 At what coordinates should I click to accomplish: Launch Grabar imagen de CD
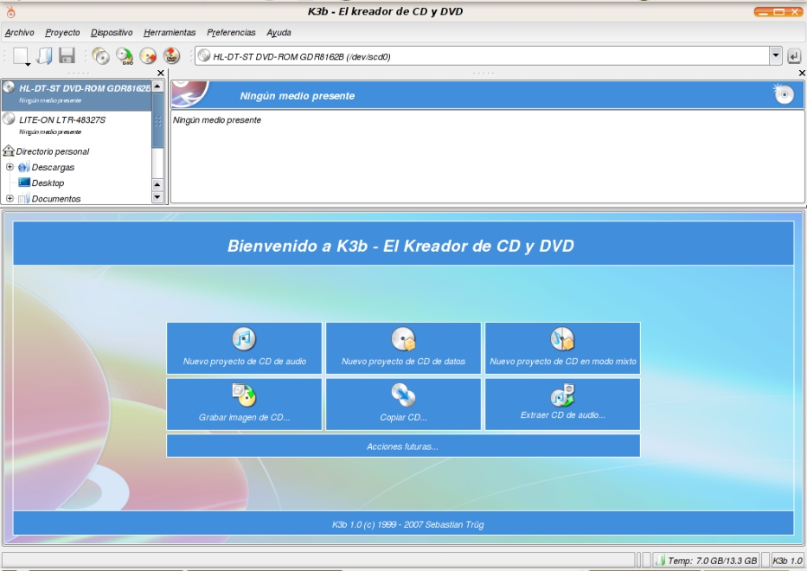244,403
